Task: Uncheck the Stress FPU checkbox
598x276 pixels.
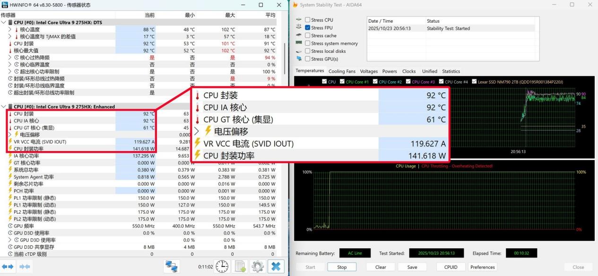Action: pyautogui.click(x=308, y=28)
